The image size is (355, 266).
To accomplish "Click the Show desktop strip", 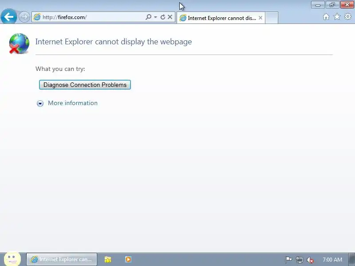I will [x=352, y=260].
